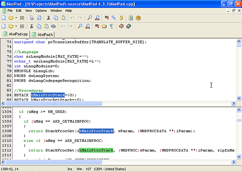Image resolution: width=242 pixels, height=172 pixels.
Task: Open Find from second toolbar magnifier
Action: [x=80, y=26]
